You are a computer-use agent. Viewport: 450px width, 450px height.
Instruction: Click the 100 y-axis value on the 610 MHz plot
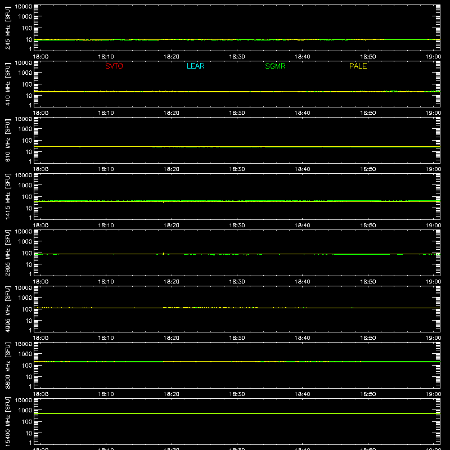pyautogui.click(x=27, y=141)
